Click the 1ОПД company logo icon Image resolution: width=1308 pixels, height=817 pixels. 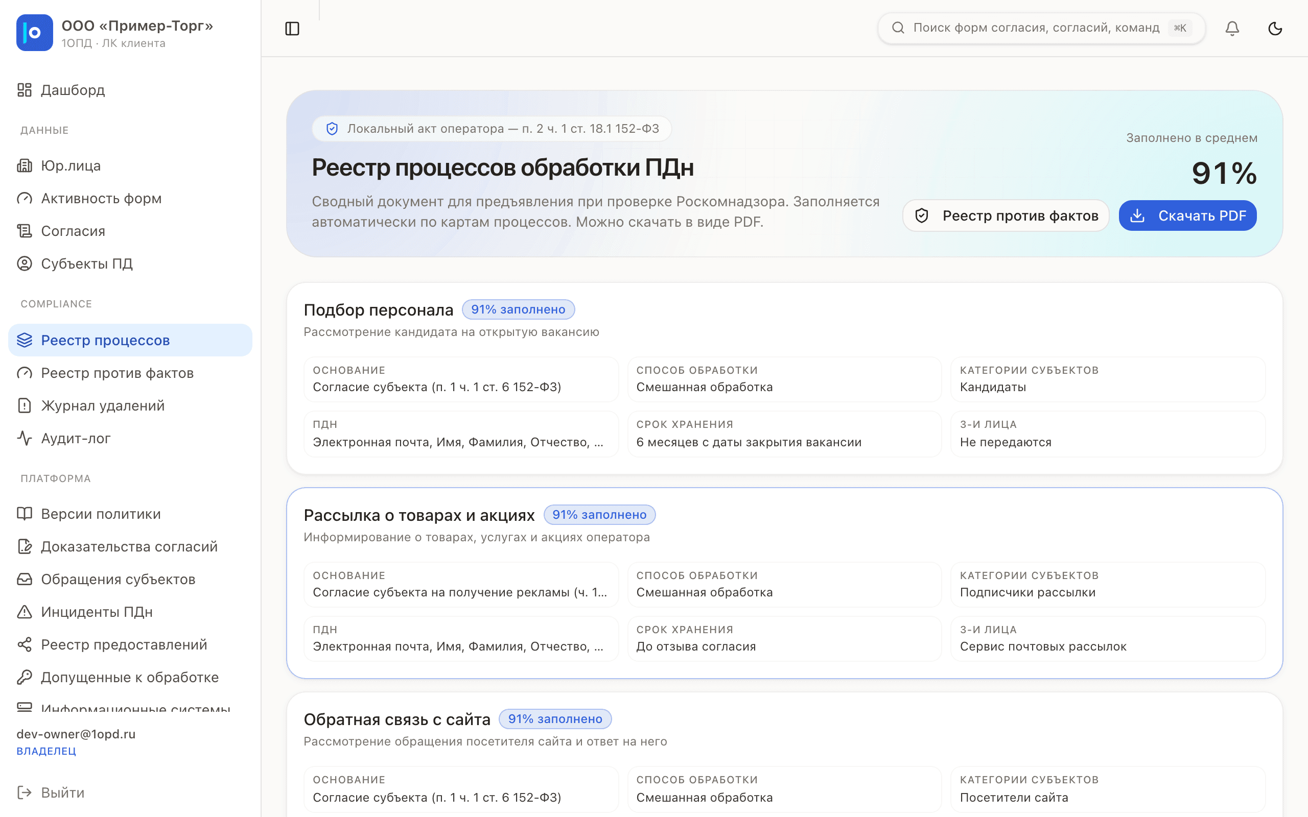click(x=35, y=32)
